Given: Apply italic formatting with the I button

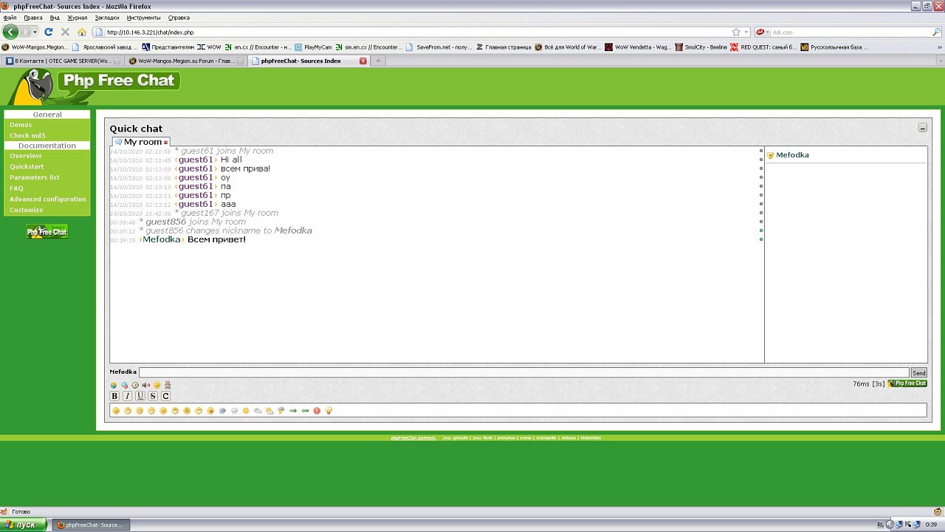Looking at the screenshot, I should 127,396.
